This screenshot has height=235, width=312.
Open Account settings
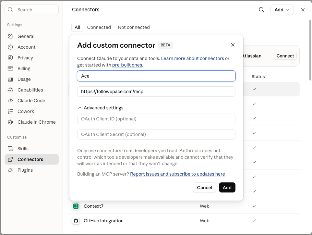(32, 47)
